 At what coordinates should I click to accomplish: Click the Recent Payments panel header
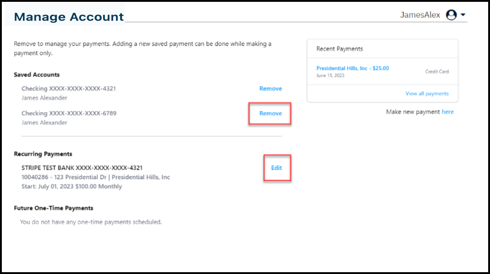coord(340,49)
